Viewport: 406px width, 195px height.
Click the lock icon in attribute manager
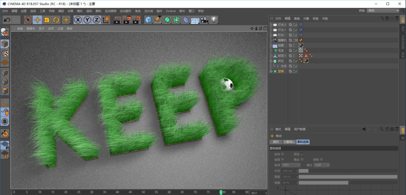coord(387,129)
